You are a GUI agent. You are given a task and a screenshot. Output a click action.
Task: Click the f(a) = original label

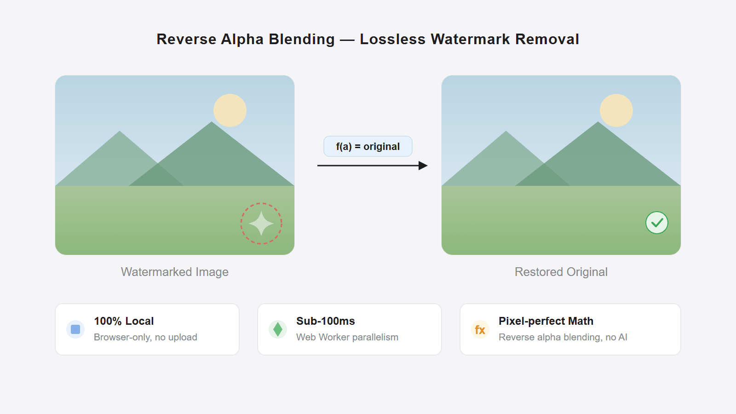click(368, 146)
